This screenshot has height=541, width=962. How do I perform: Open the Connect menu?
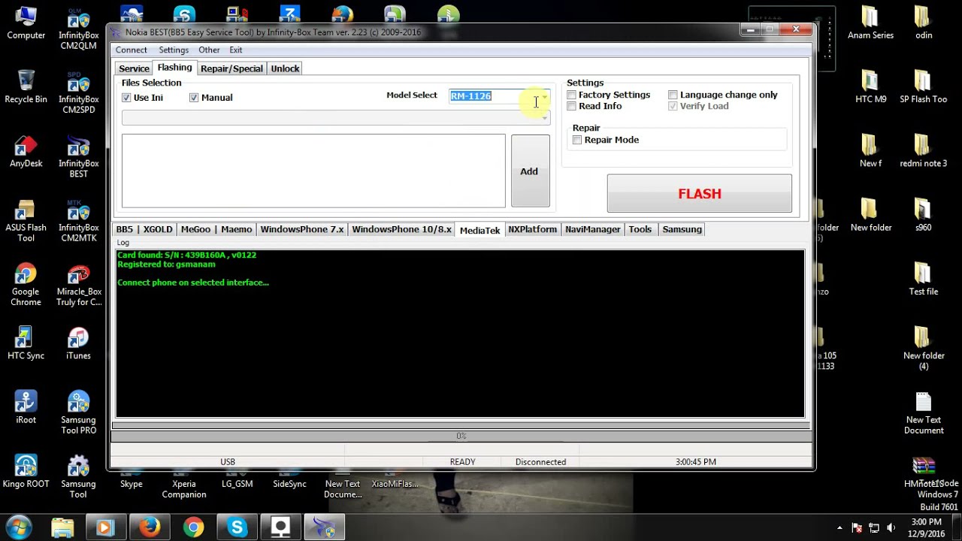[x=132, y=50]
